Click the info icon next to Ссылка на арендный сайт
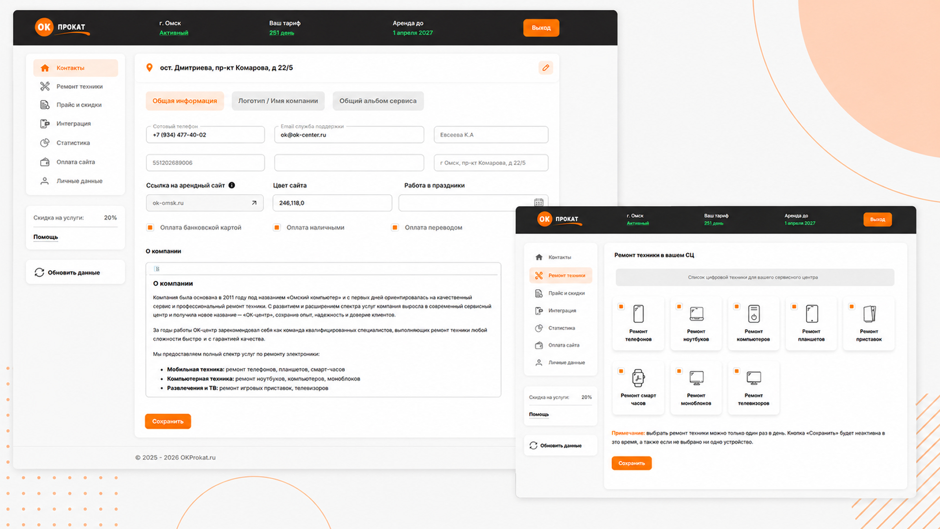The image size is (940, 529). tap(232, 185)
